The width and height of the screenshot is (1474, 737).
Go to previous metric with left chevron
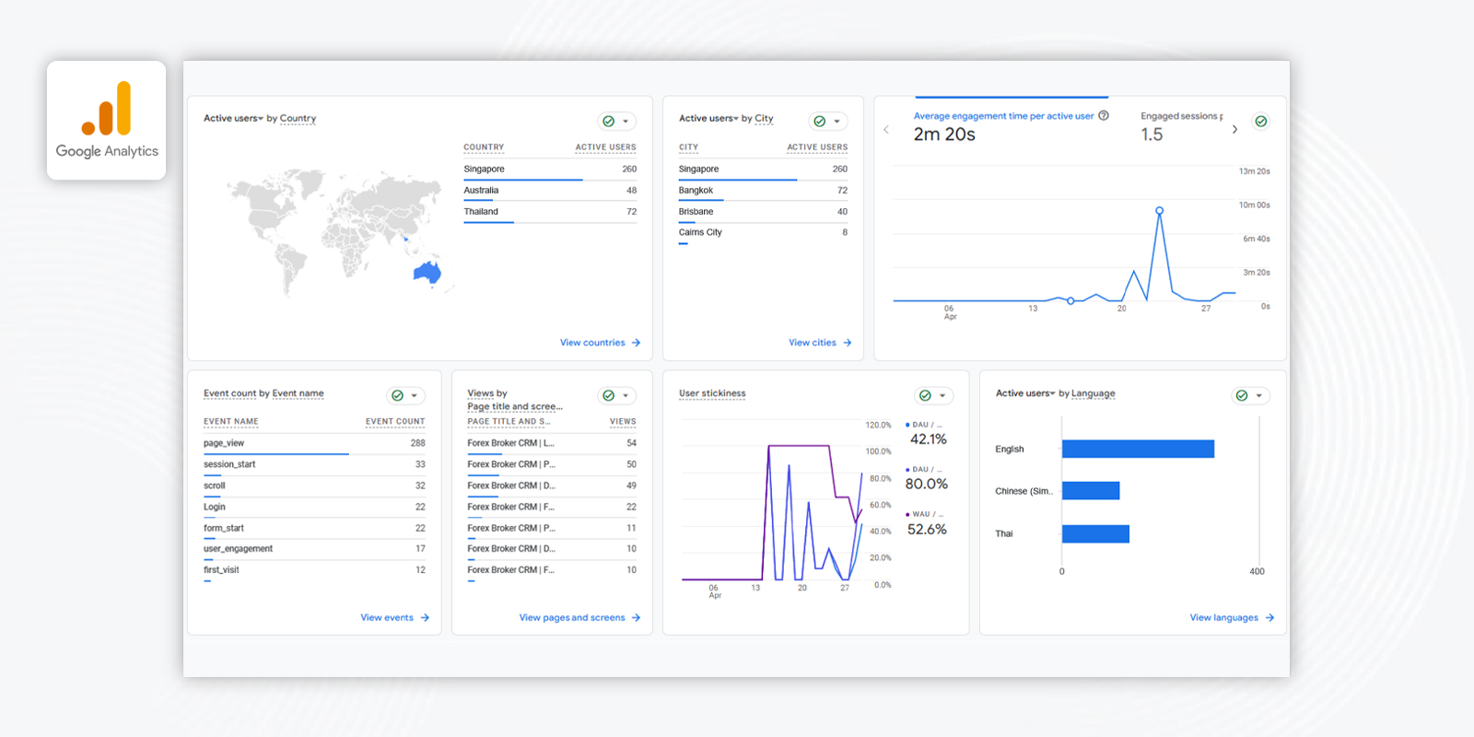pos(886,130)
